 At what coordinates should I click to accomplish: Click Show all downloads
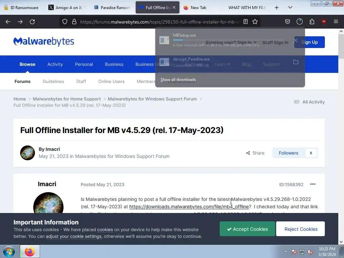pos(178,80)
